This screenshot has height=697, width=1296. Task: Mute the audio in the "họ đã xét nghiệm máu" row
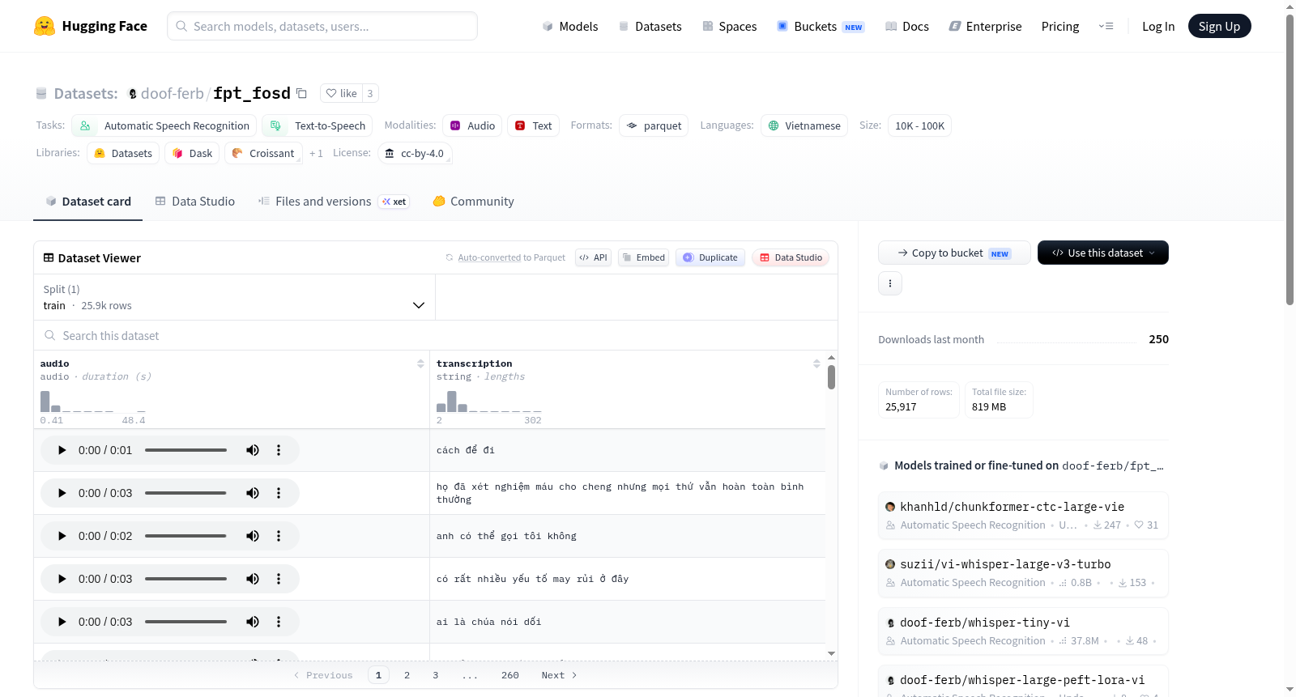pyautogui.click(x=253, y=493)
